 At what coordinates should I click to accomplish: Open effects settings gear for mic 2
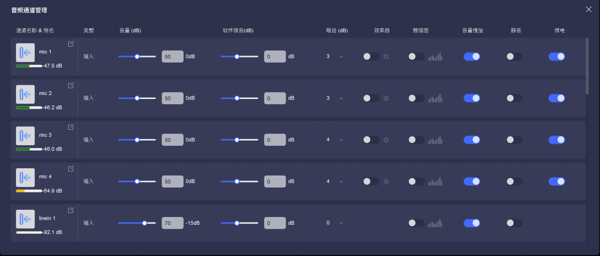[386, 98]
